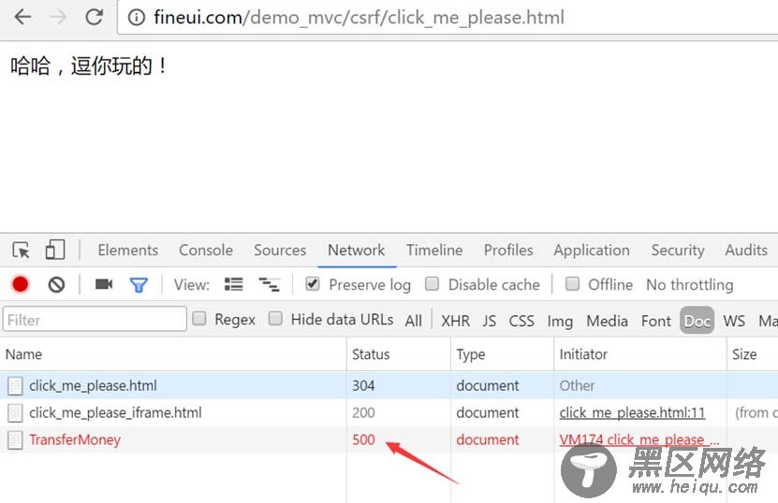Filter requests by XHR

[456, 321]
